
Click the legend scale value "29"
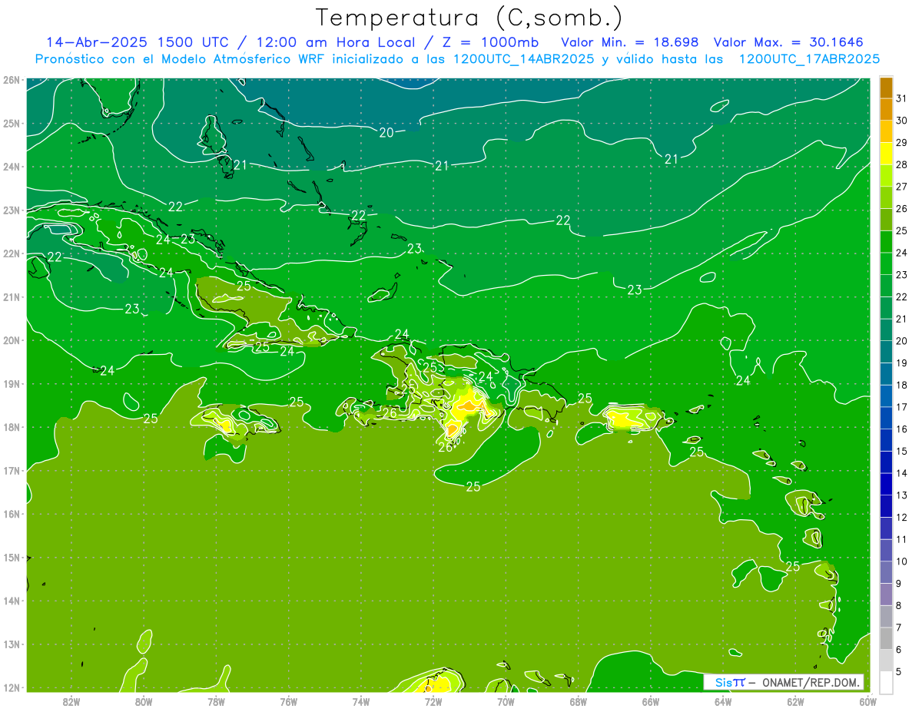coord(902,142)
